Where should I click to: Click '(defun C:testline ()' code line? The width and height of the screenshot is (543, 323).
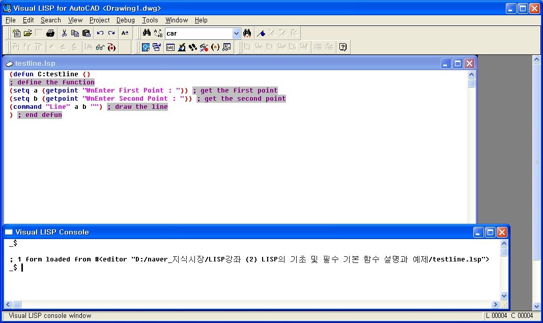point(50,74)
